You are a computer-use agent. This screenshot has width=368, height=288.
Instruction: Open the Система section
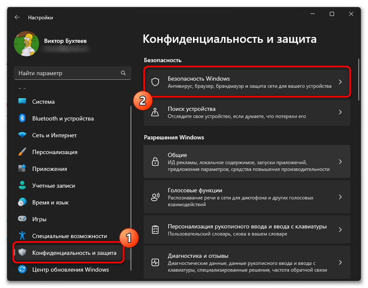(72, 102)
